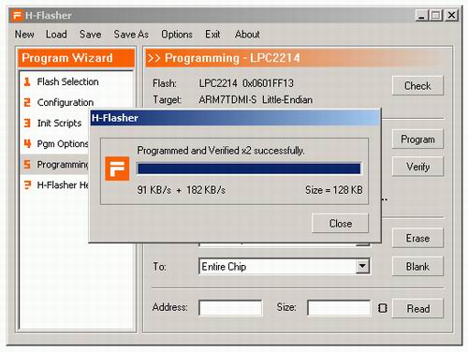Click the Program button
The height and width of the screenshot is (352, 468).
pos(417,139)
